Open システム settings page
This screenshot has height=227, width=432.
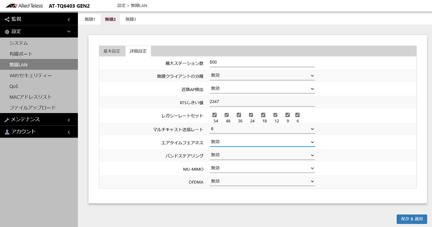pos(39,43)
